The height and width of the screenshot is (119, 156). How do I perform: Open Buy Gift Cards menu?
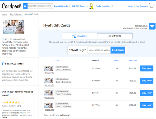point(61,6)
